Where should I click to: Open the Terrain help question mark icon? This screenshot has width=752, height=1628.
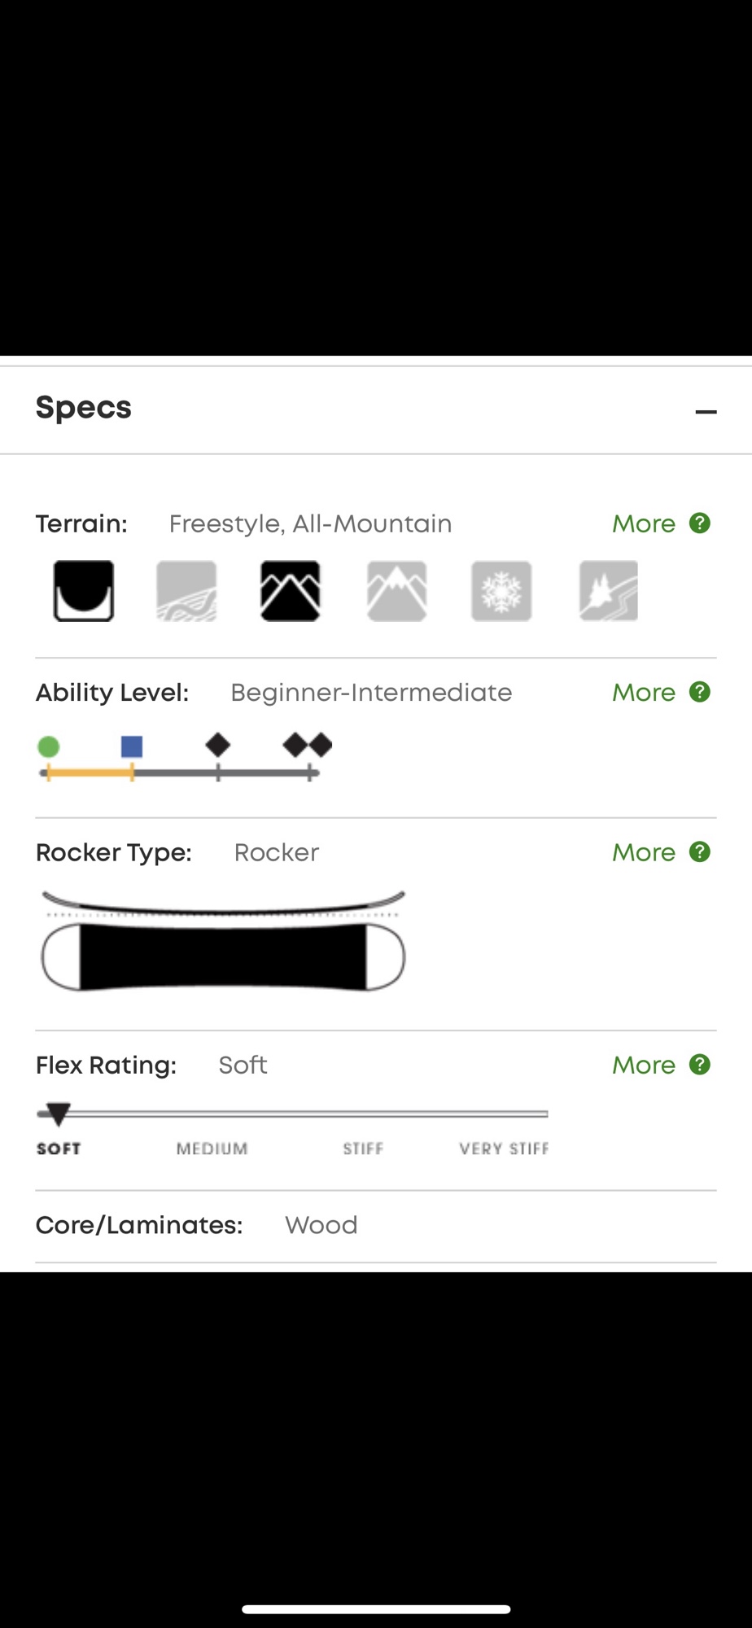pyautogui.click(x=700, y=523)
